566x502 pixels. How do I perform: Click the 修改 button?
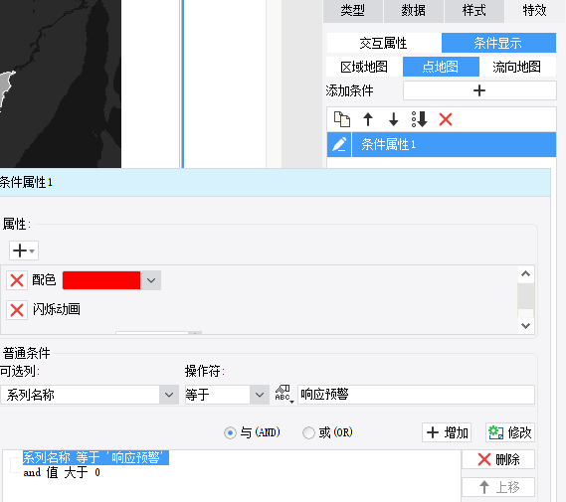pyautogui.click(x=510, y=432)
